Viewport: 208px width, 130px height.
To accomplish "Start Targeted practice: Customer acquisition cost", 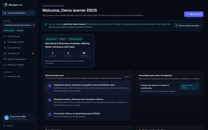I will 88,88.
